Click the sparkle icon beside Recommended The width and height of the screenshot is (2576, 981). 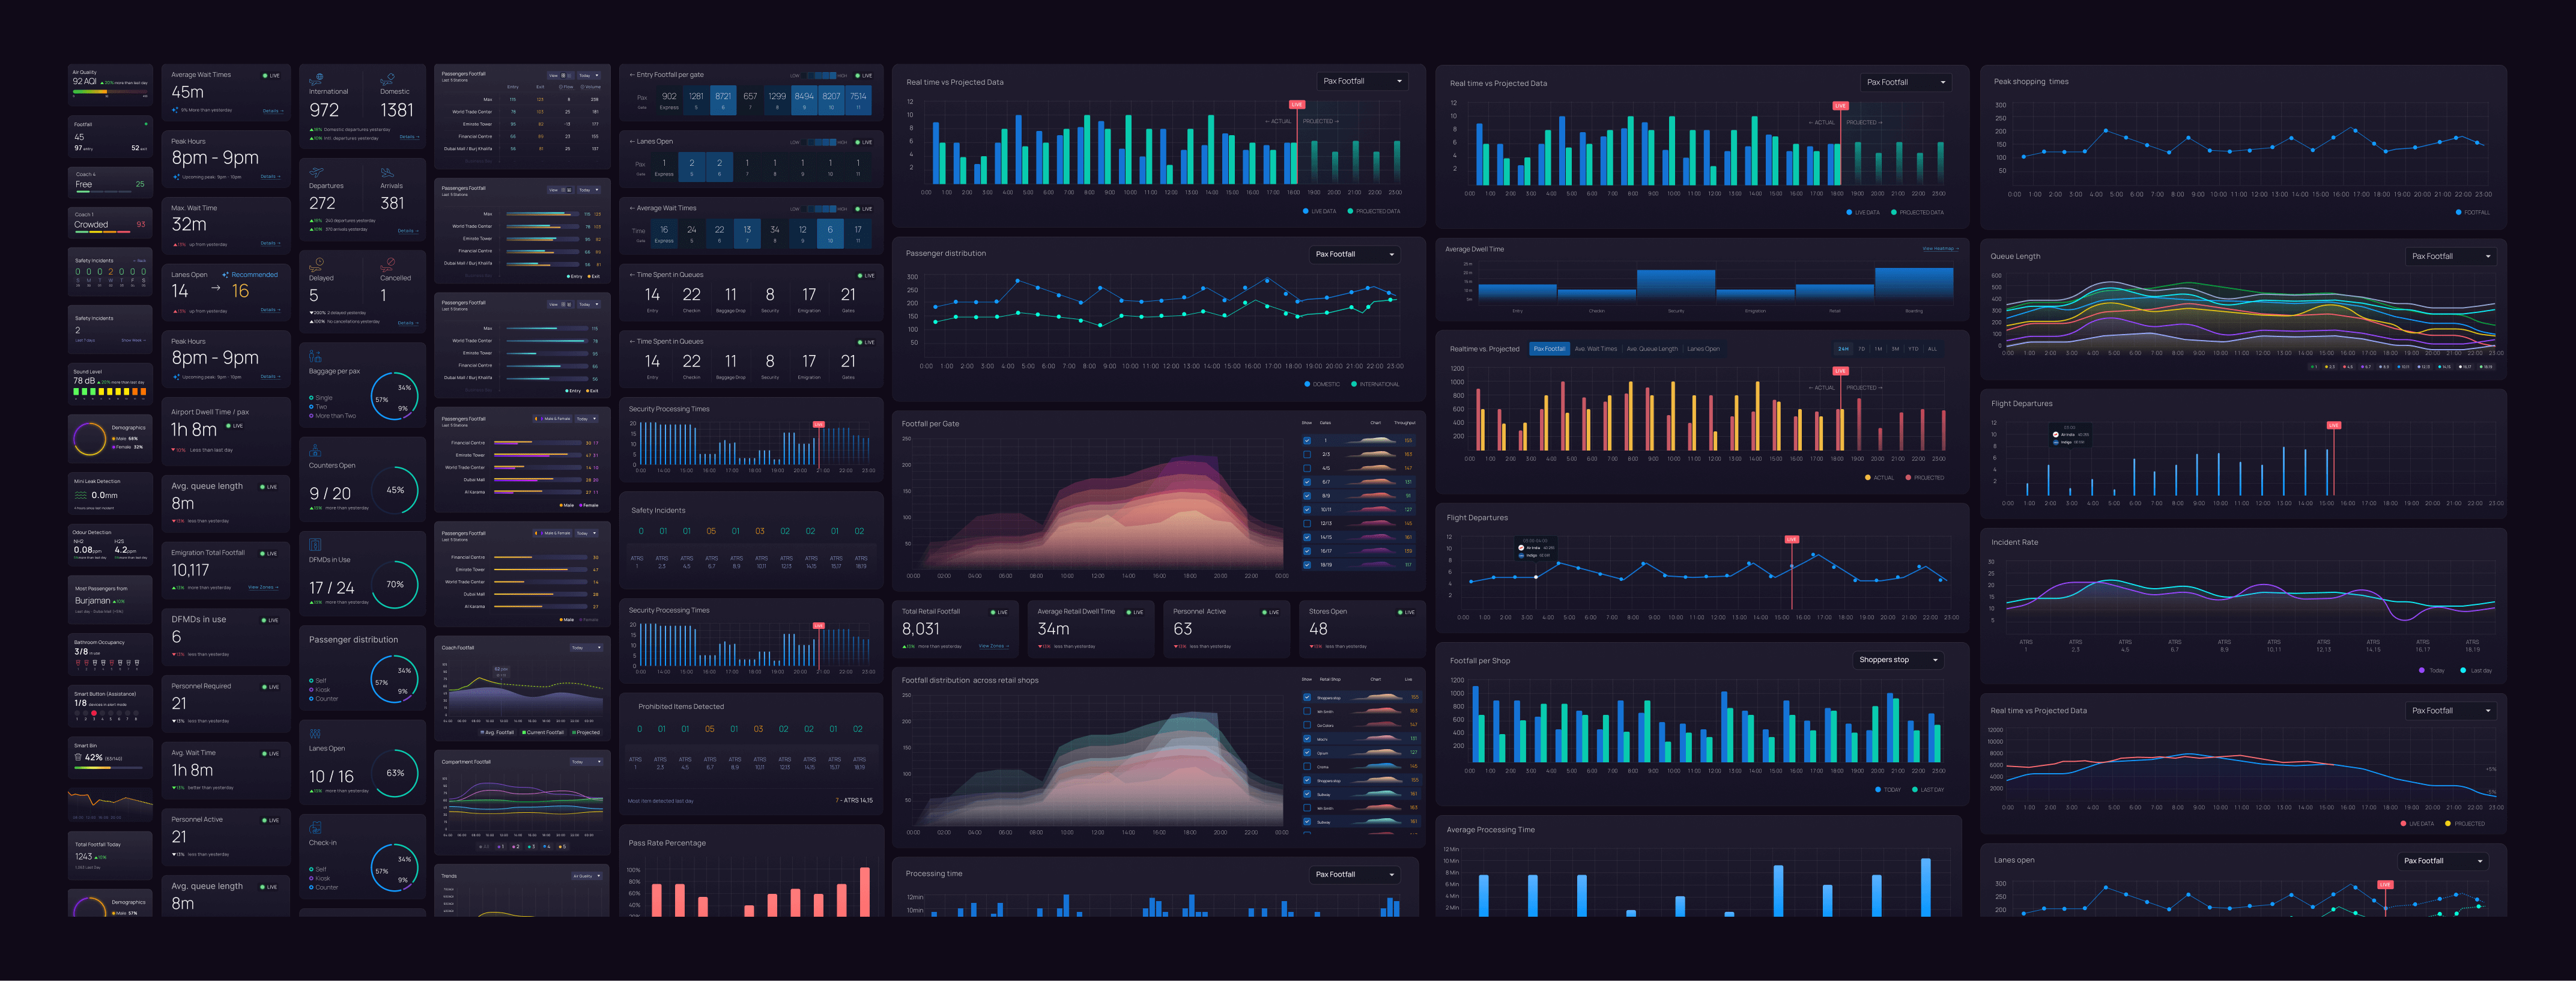point(226,274)
